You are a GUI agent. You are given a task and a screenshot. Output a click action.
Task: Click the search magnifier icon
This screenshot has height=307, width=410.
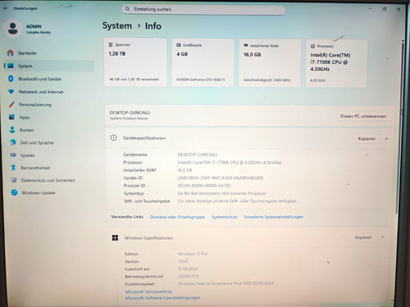pyautogui.click(x=127, y=9)
